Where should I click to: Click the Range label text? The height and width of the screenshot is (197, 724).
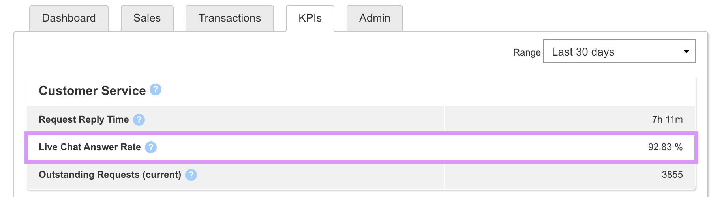tap(527, 52)
